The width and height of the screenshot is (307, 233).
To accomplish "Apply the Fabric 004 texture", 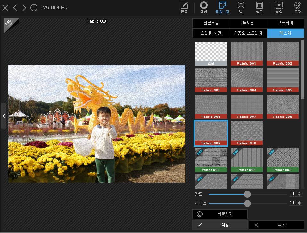I will click(x=247, y=80).
